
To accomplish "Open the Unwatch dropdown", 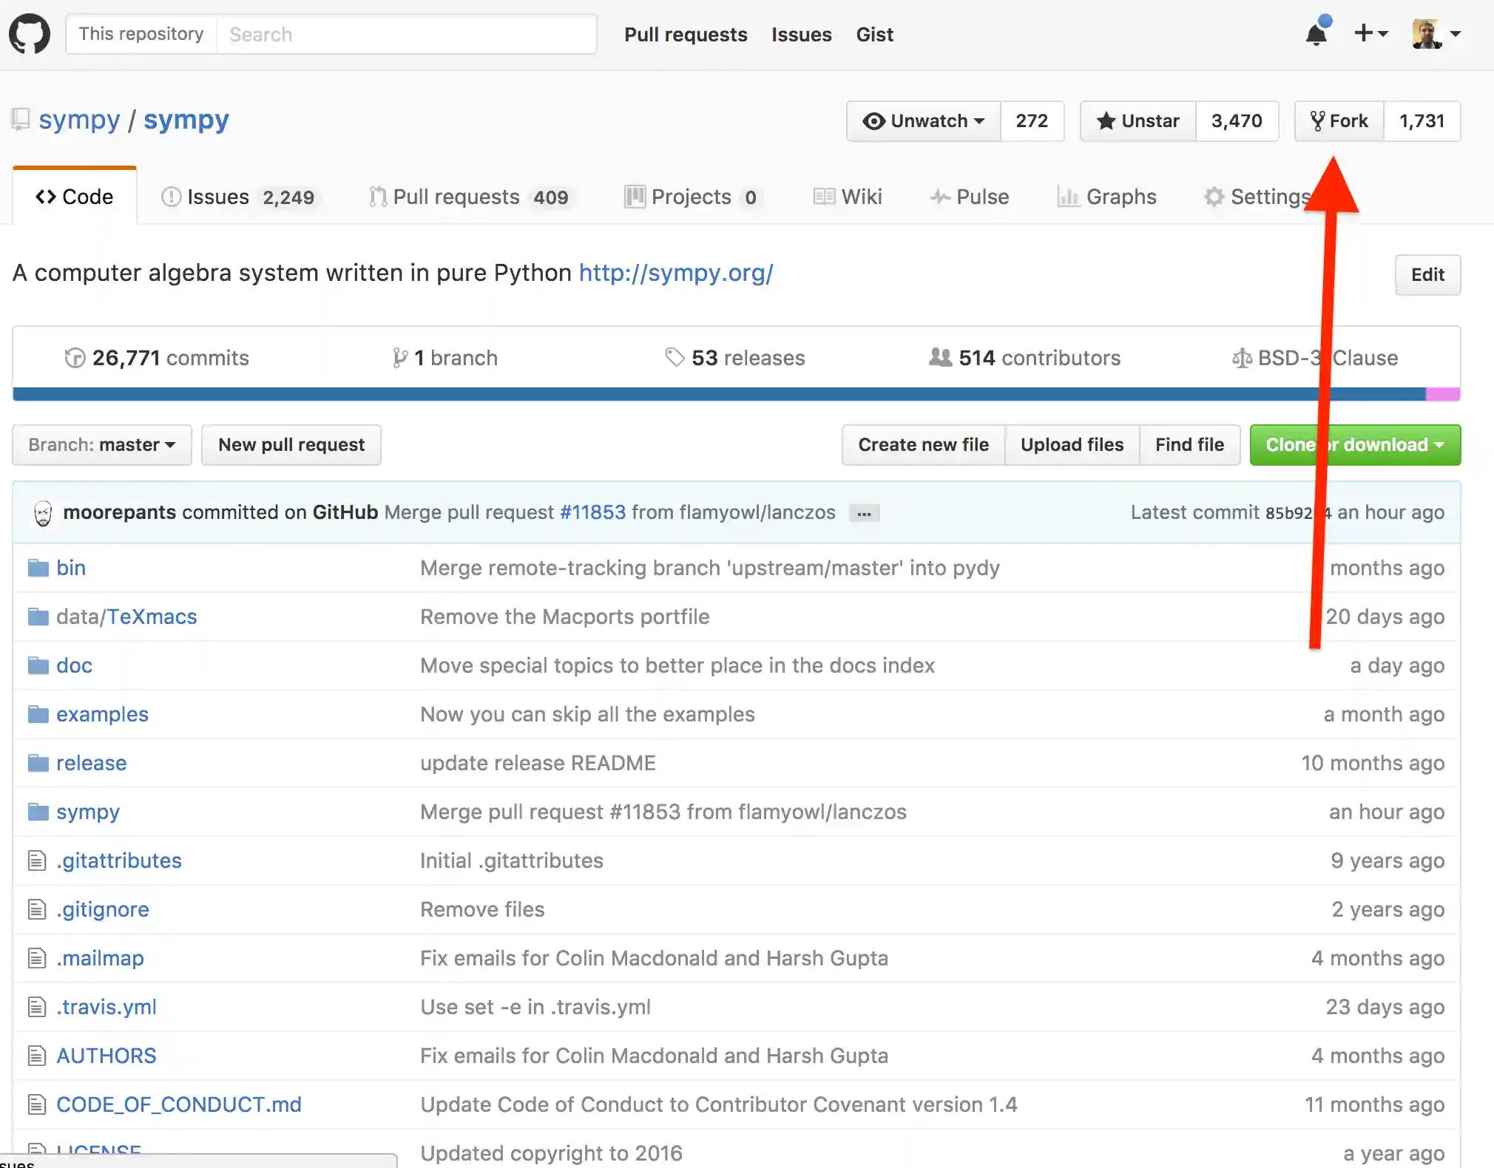I will (x=925, y=120).
